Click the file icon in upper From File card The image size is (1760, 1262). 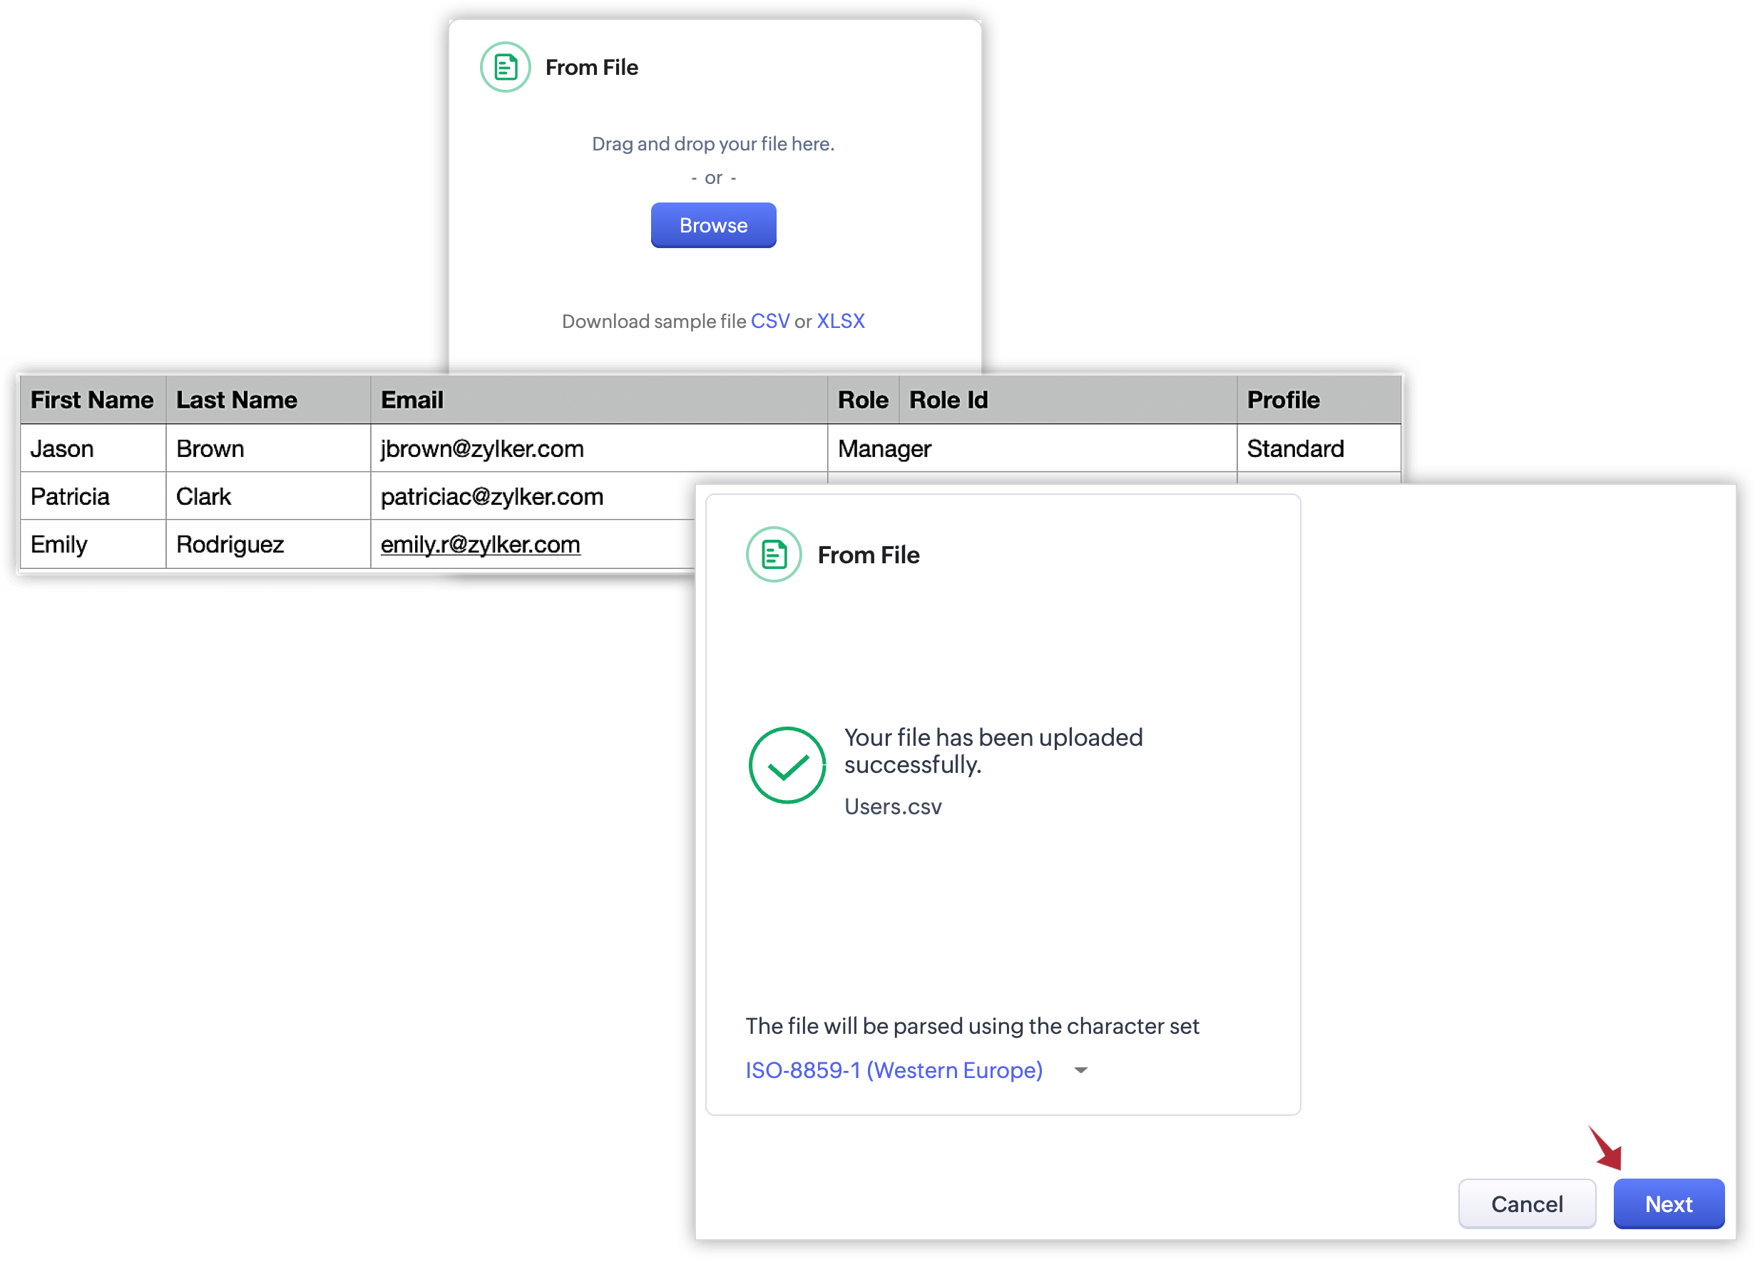[505, 68]
